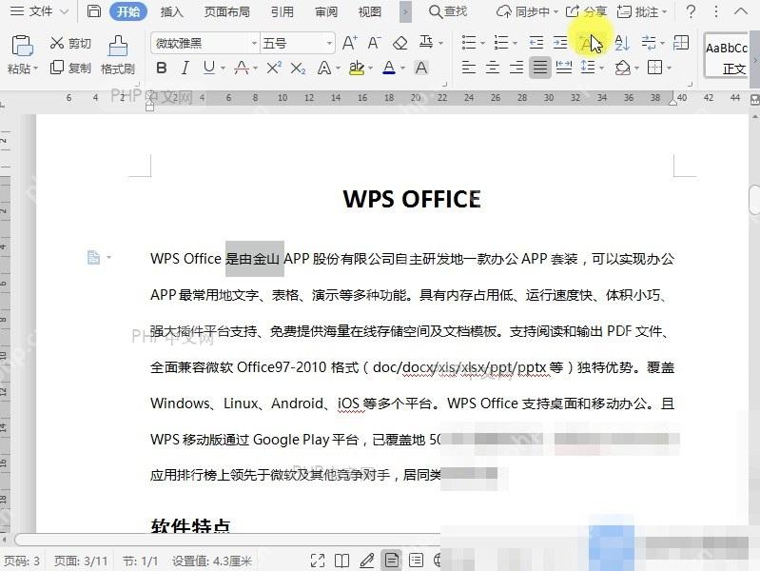Toggle subscript formatting

(x=298, y=68)
